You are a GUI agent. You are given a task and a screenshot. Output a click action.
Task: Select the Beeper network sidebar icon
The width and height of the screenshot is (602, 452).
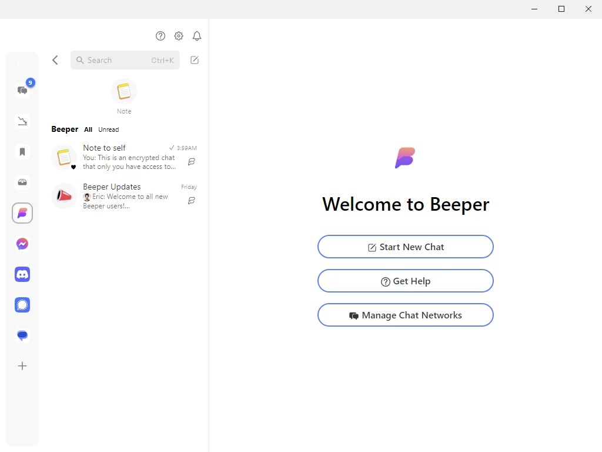coord(22,213)
